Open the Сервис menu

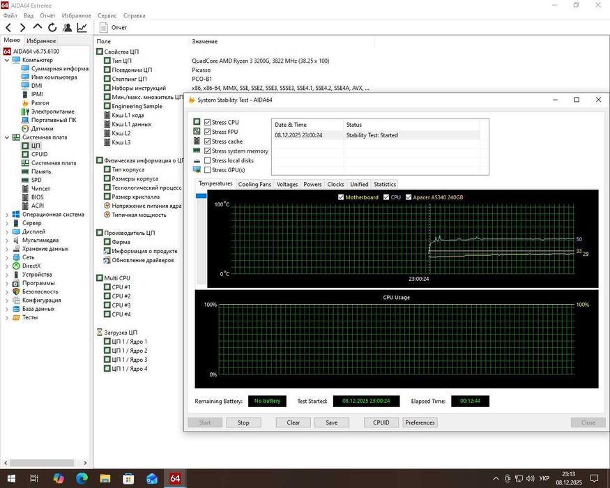tap(107, 15)
